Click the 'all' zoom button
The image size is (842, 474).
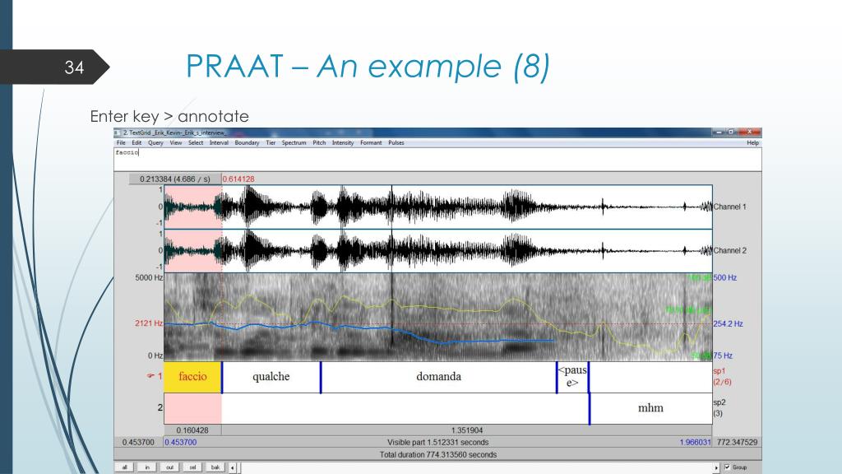125,467
